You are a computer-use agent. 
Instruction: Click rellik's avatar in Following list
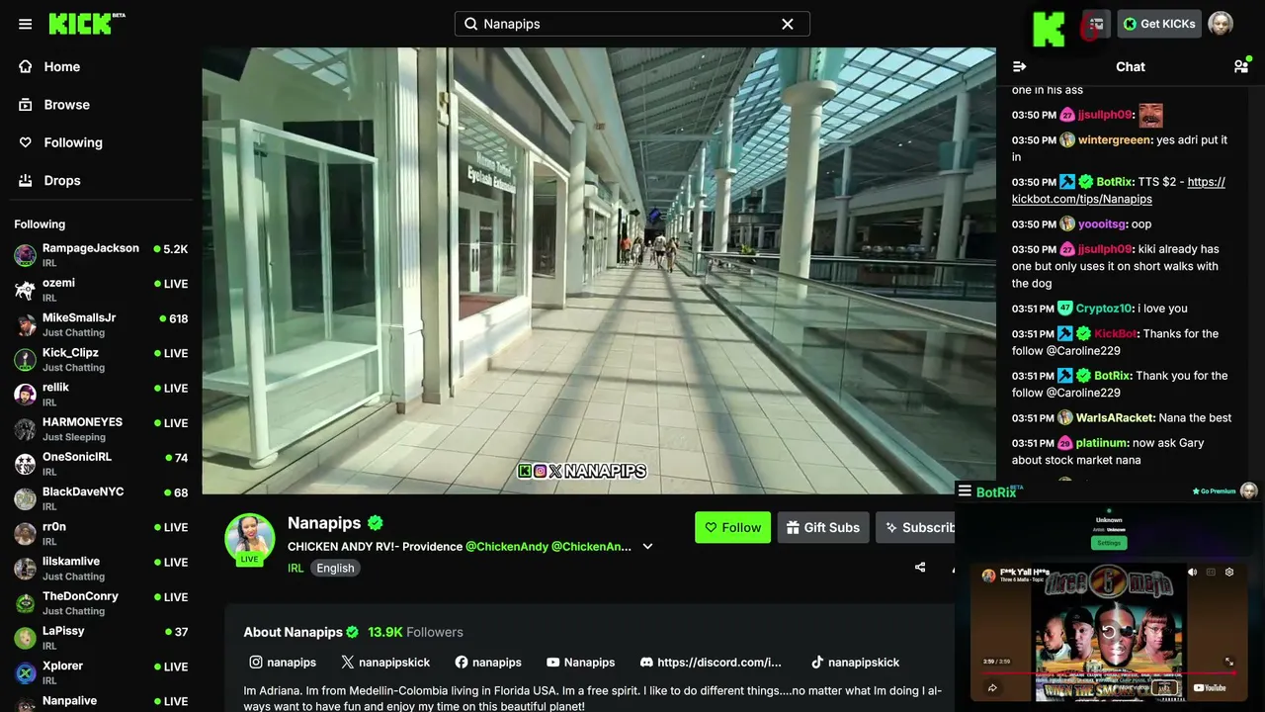pyautogui.click(x=25, y=394)
